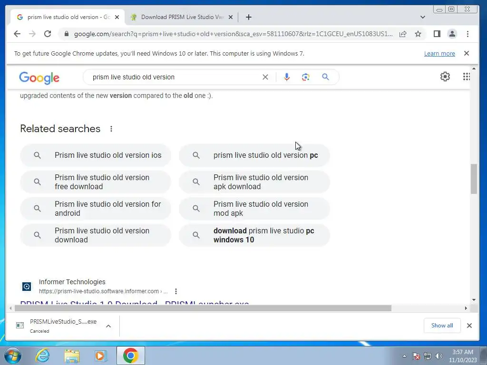Viewport: 487px width, 365px height.
Task: Expand PRISMLiveStudio download item options
Action: pos(108,326)
